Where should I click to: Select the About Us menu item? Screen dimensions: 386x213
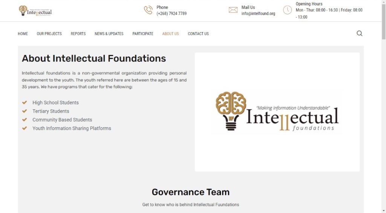[x=170, y=34]
